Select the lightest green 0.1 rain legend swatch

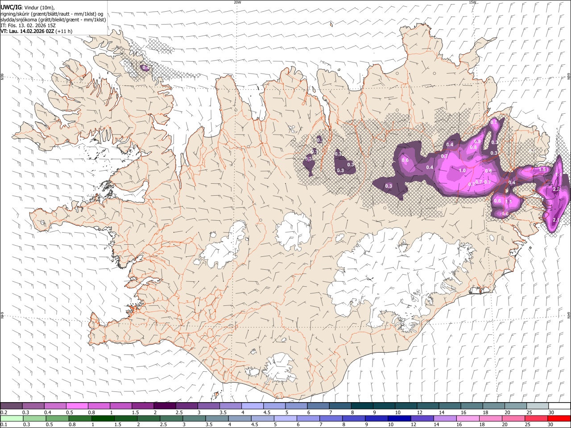tap(12, 418)
